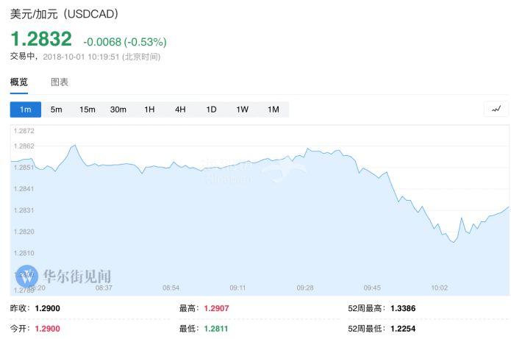This screenshot has width=511, height=339.
Task: Switch to the 图表 chart tab
Action: coord(60,82)
